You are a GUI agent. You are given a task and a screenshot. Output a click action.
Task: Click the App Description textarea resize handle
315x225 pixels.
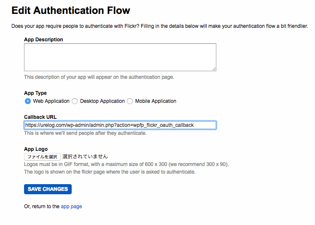coord(214,69)
